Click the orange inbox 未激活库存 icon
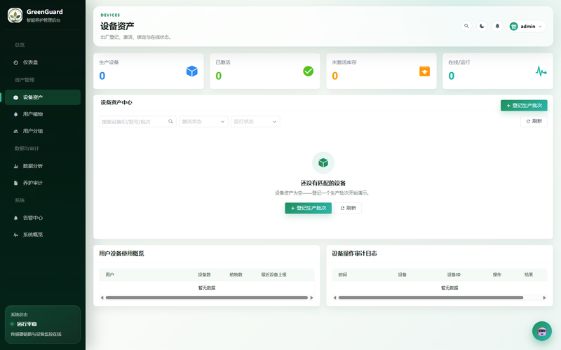 425,71
